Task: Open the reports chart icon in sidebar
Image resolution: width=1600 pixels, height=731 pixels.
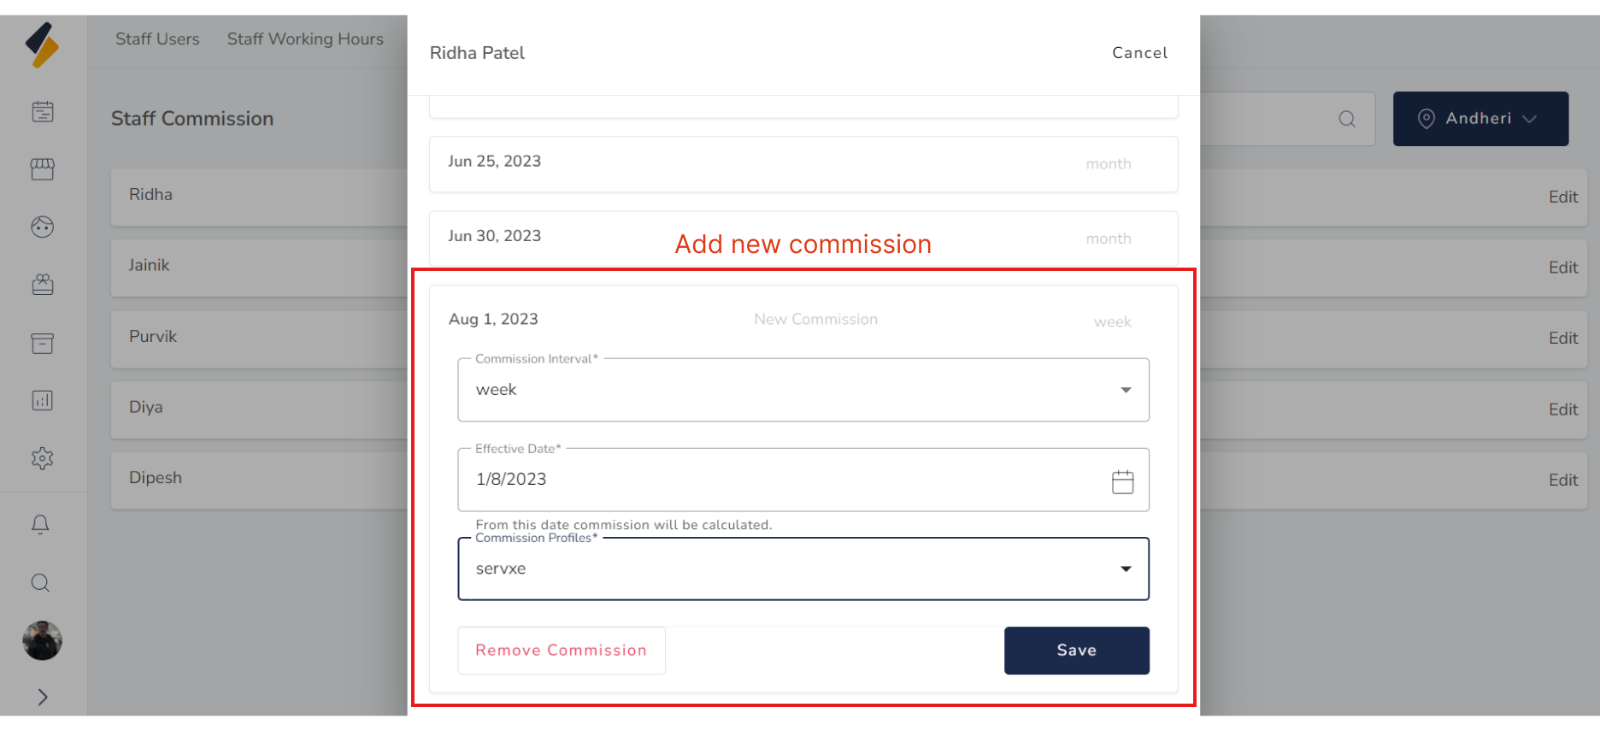Action: (43, 400)
